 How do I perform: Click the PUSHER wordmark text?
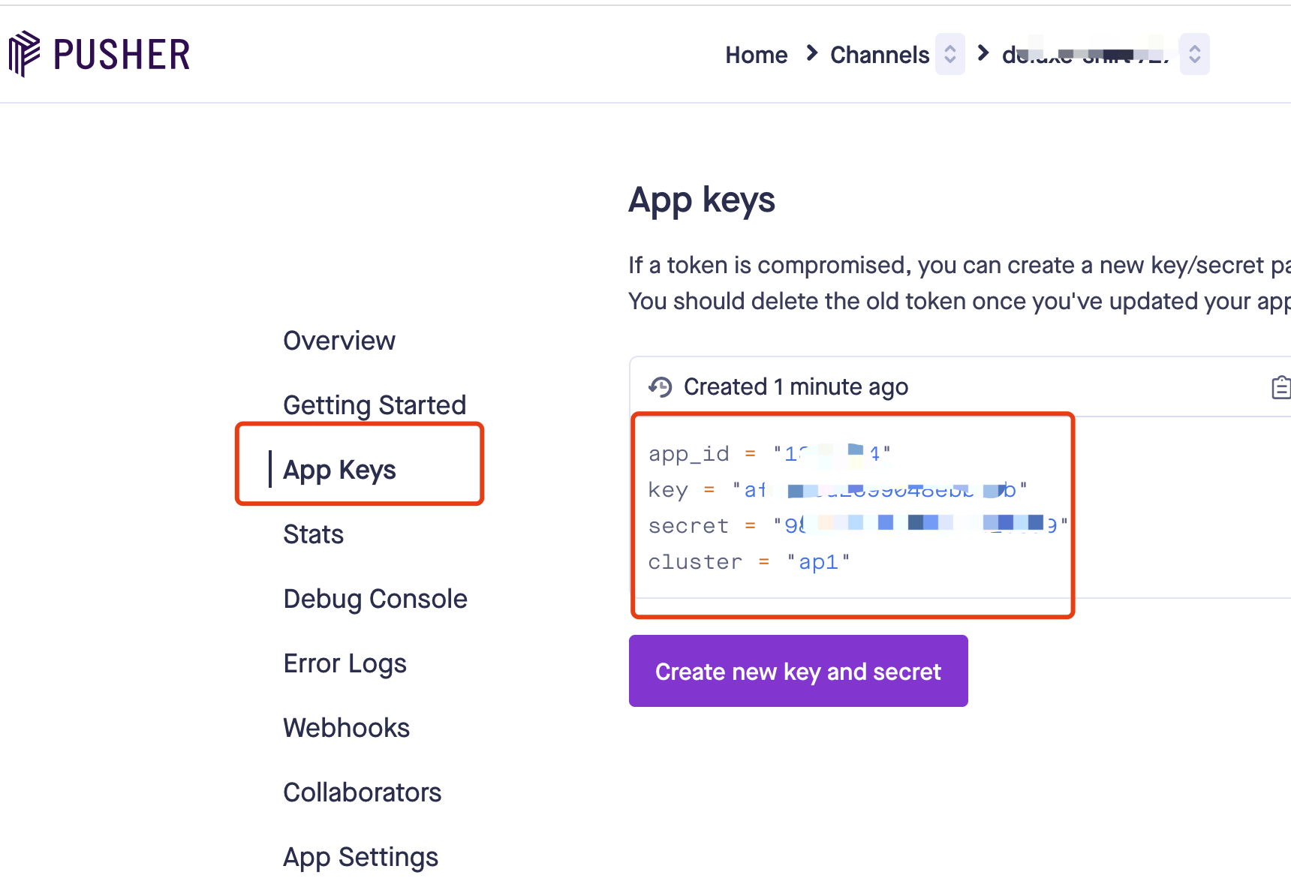pyautogui.click(x=122, y=55)
